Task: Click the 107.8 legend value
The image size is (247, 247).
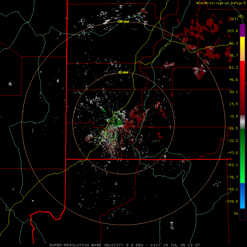Action: click(x=232, y=31)
